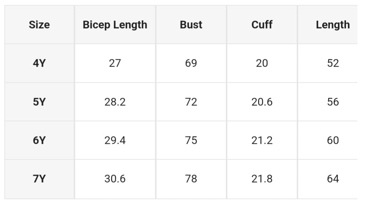369x208 pixels.
Task: Click the 4Y cuff value 20
Action: click(262, 63)
